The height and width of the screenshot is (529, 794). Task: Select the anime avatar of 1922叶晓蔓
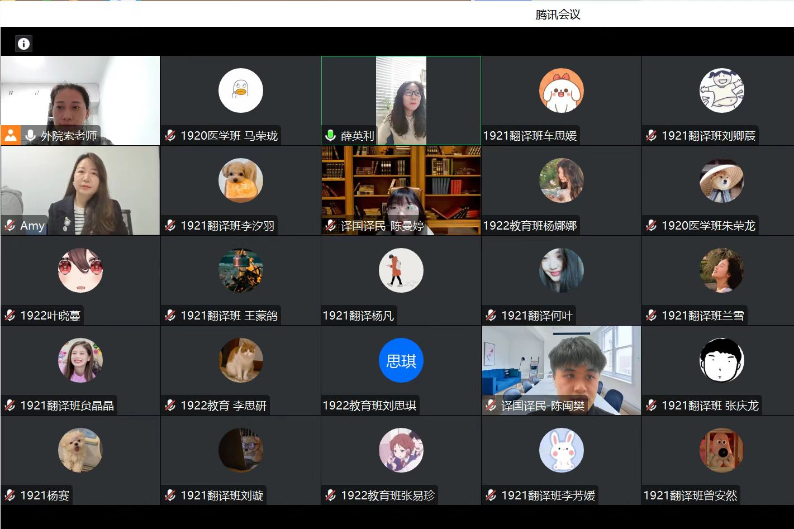(80, 270)
